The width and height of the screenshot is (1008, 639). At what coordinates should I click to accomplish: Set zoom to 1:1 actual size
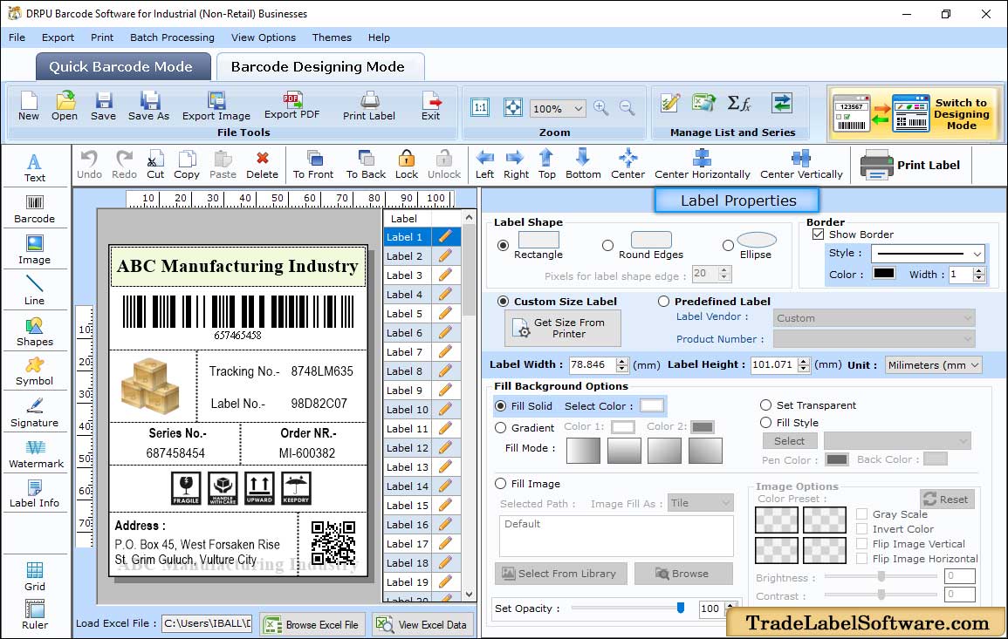click(480, 107)
